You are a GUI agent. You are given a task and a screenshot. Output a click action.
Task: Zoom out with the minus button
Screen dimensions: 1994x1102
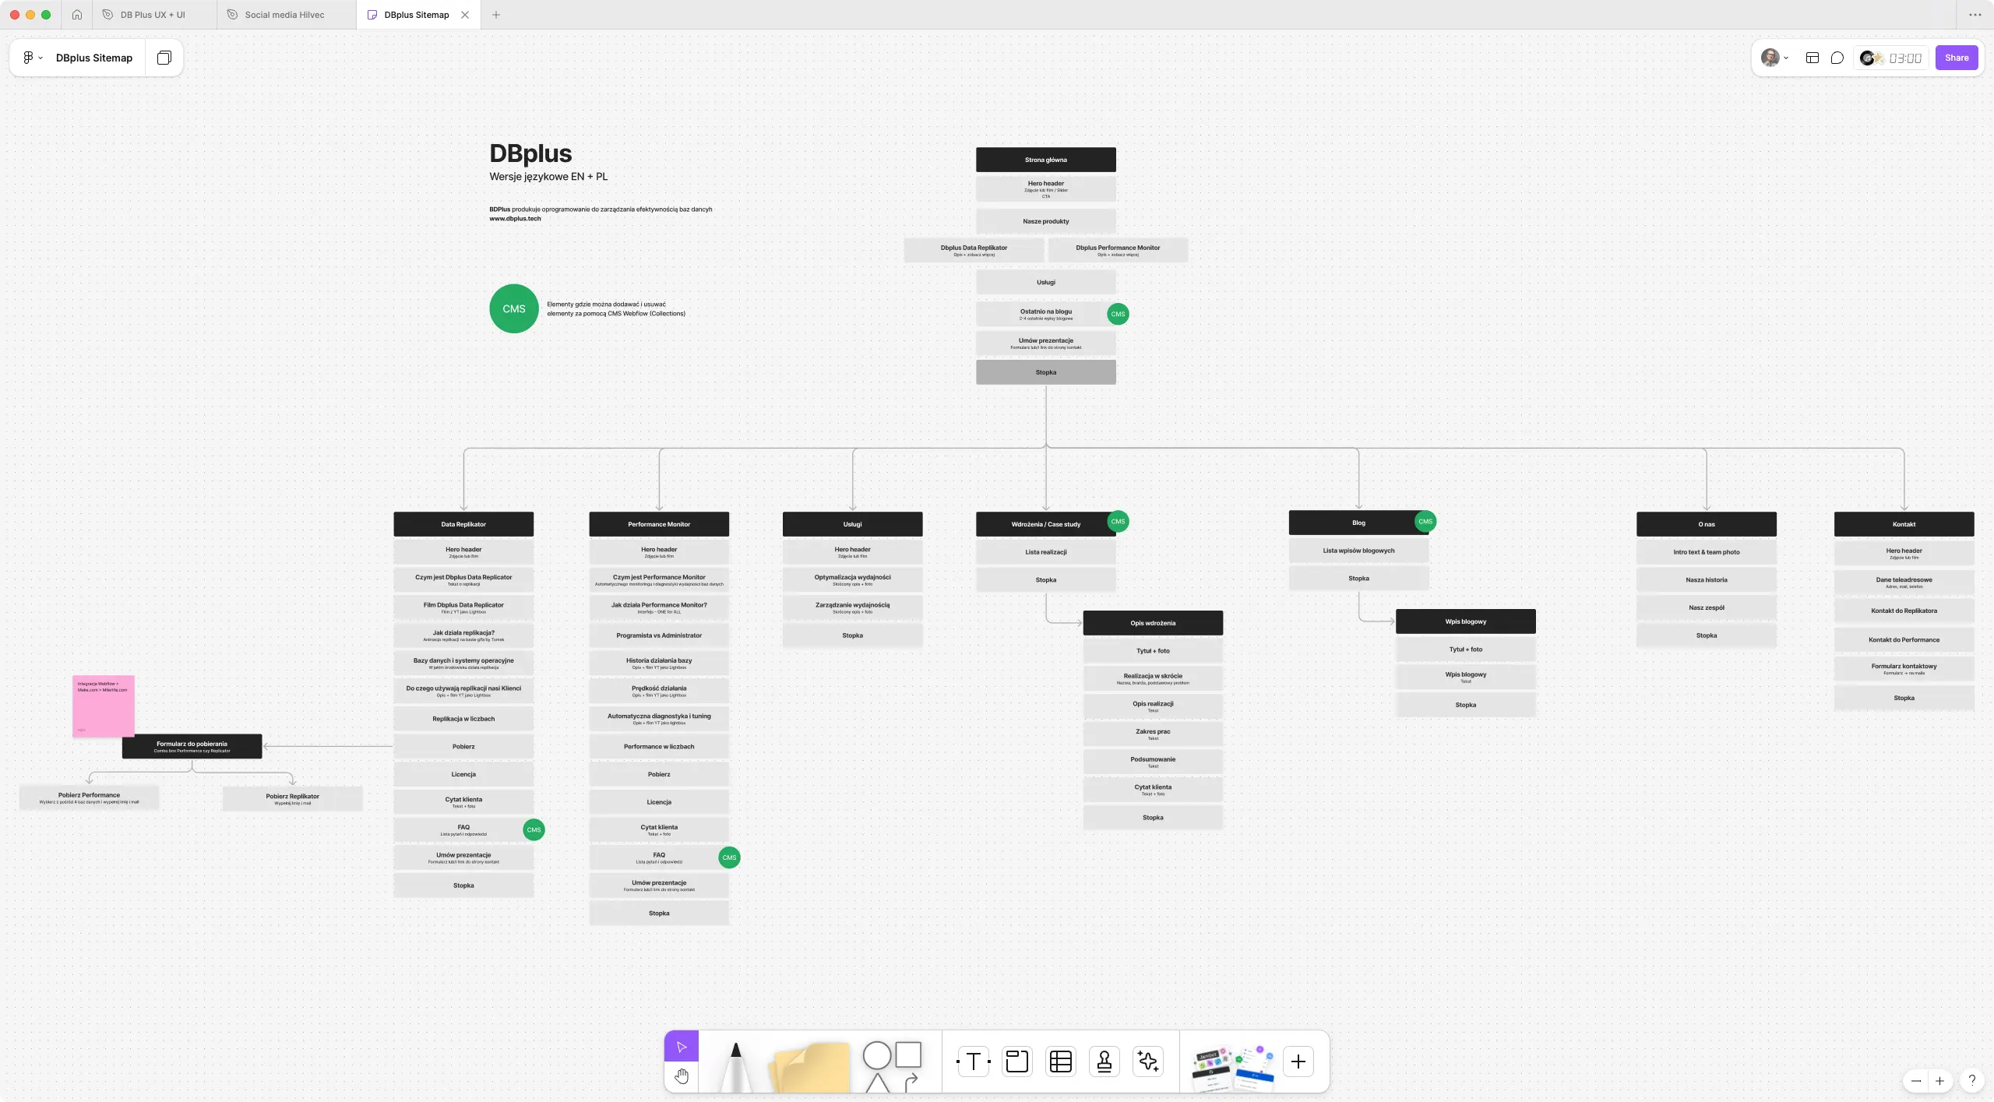click(1916, 1081)
